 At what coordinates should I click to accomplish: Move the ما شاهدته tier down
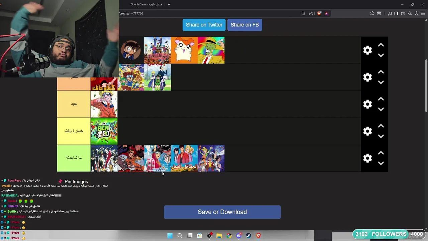pos(381,163)
